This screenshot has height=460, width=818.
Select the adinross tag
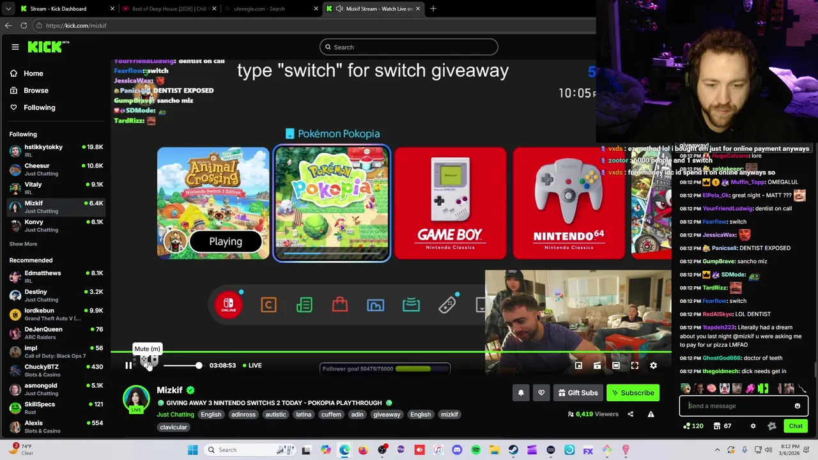(243, 415)
